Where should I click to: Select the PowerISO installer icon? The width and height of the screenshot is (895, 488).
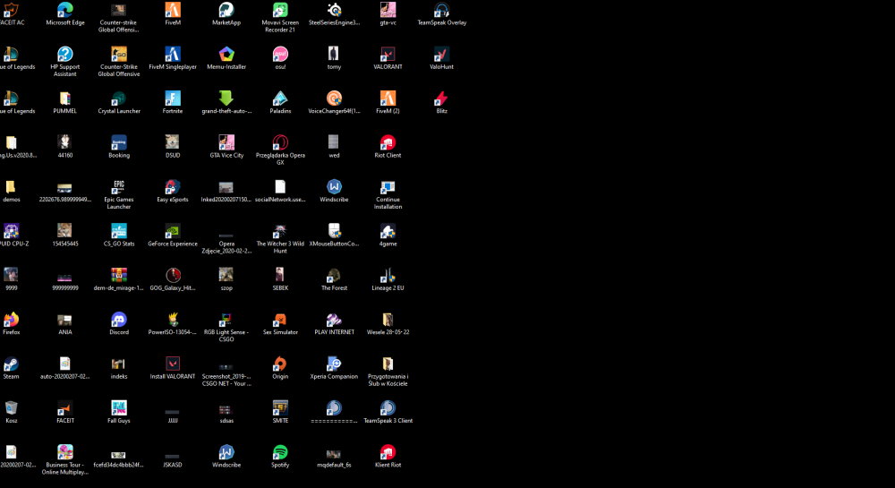173,319
